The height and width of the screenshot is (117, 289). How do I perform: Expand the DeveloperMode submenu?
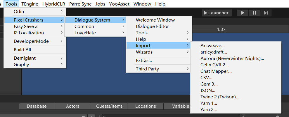click(x=35, y=41)
